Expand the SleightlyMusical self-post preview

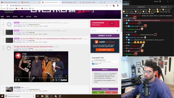(x=14, y=24)
